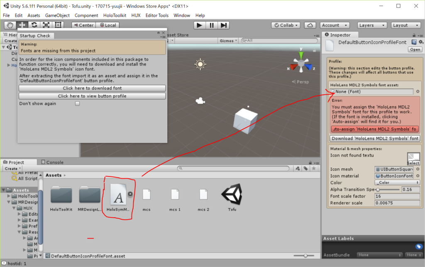
Task: Select All Scripts favorite filter
Action: [x=24, y=179]
